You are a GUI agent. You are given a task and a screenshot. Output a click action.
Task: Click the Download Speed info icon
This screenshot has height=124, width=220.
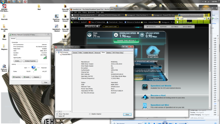(138, 33)
